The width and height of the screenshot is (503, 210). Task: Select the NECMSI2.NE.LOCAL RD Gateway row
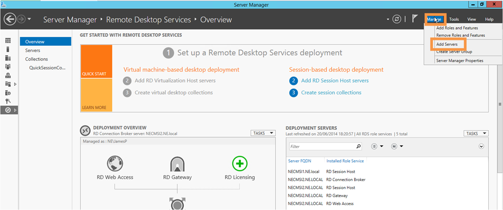(x=387, y=196)
